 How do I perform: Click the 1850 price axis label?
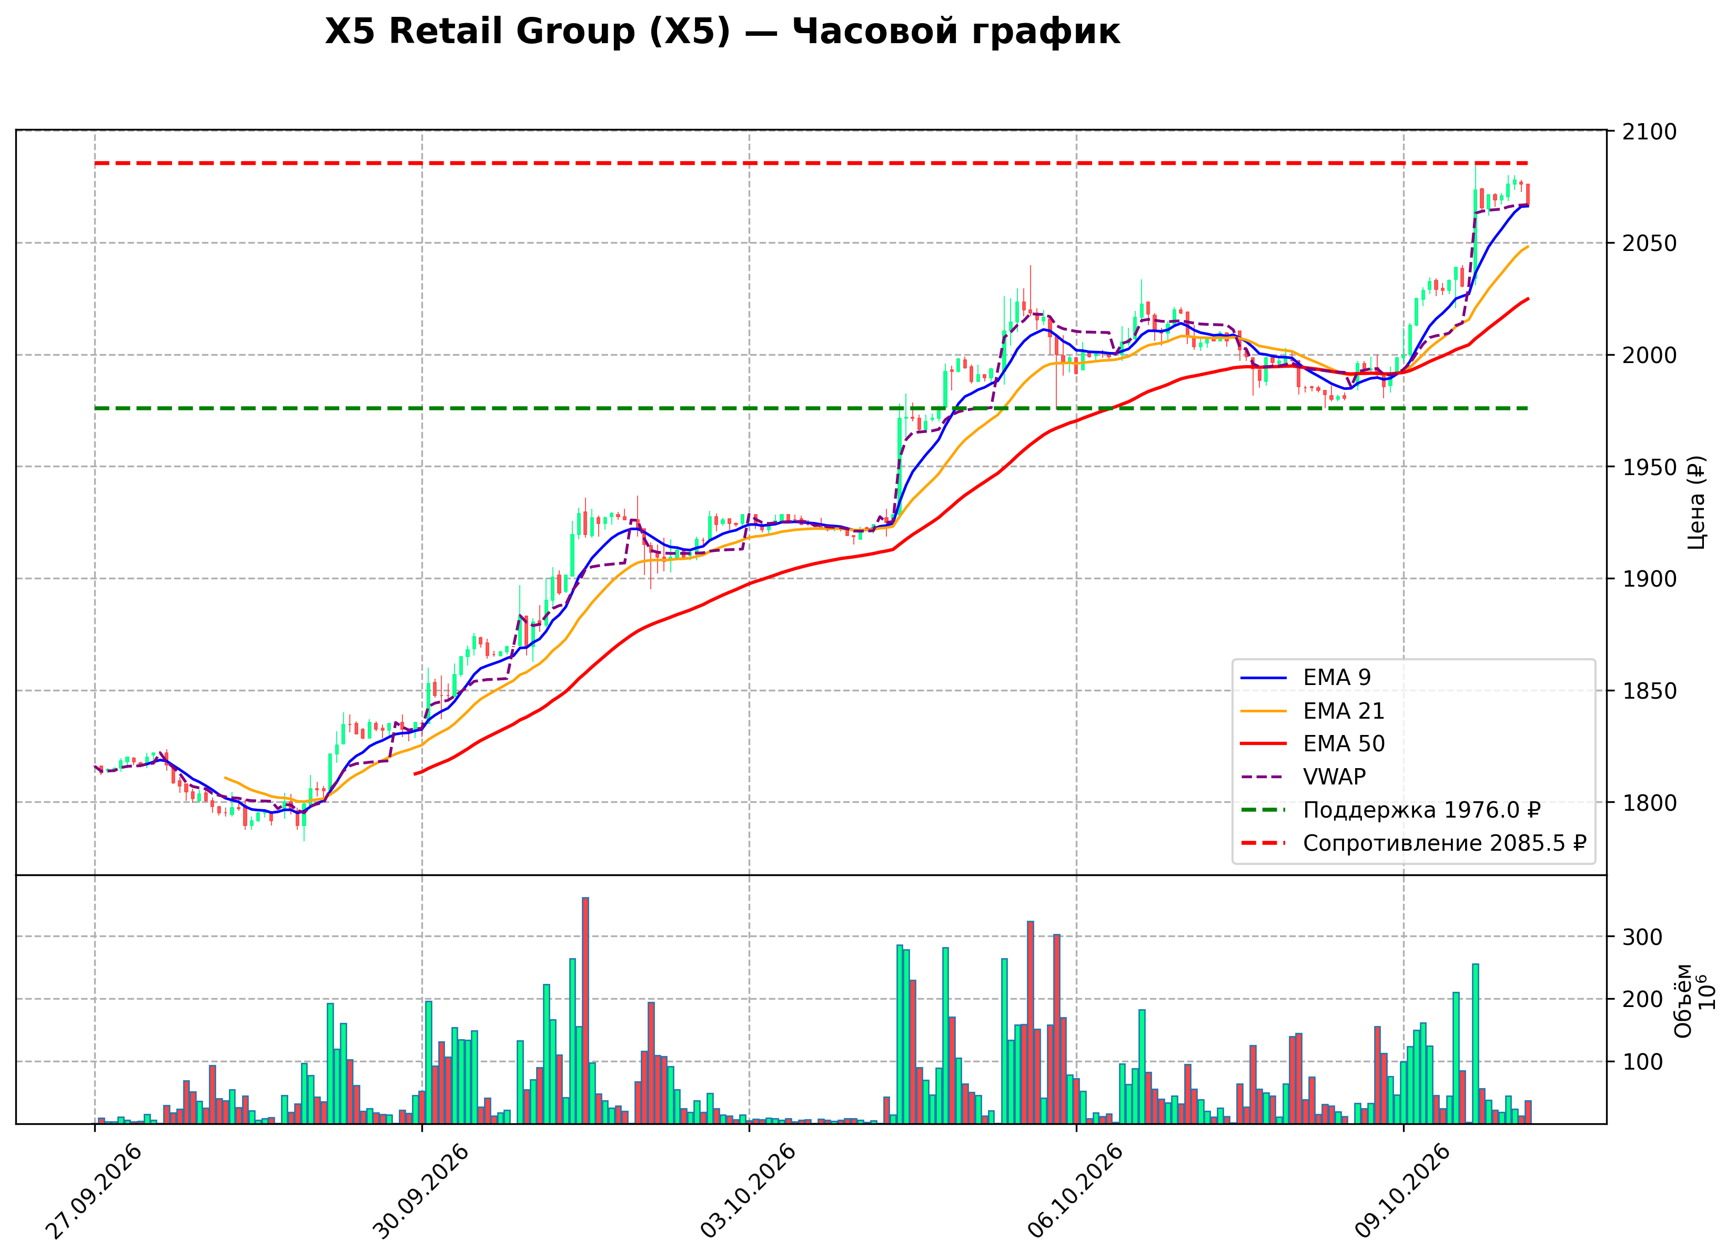(1650, 691)
